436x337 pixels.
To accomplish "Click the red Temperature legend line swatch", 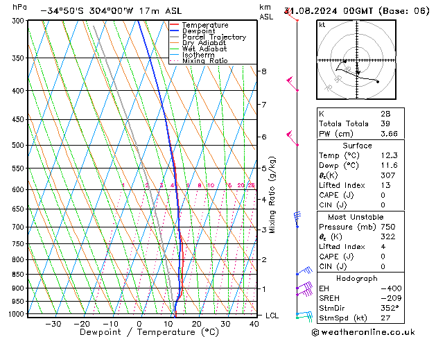I will click(x=175, y=25).
